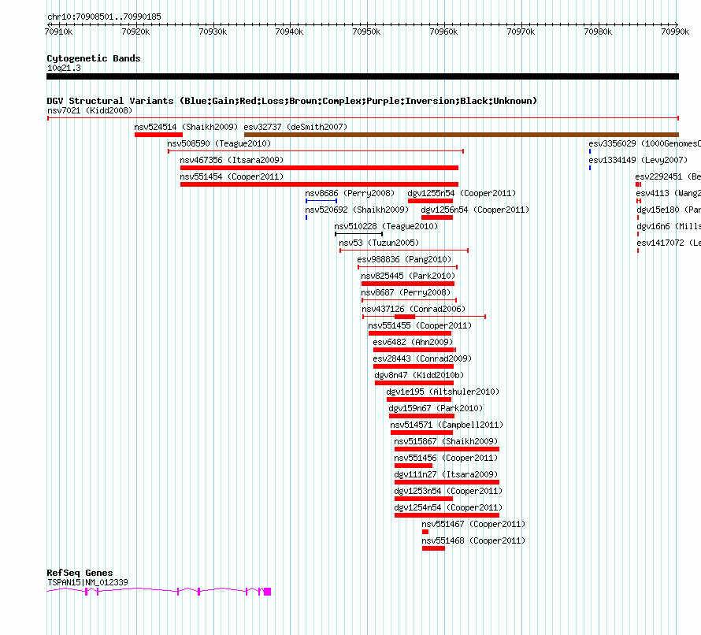Click the esv32737 (deSmith2007) brown complex bar

(462, 135)
